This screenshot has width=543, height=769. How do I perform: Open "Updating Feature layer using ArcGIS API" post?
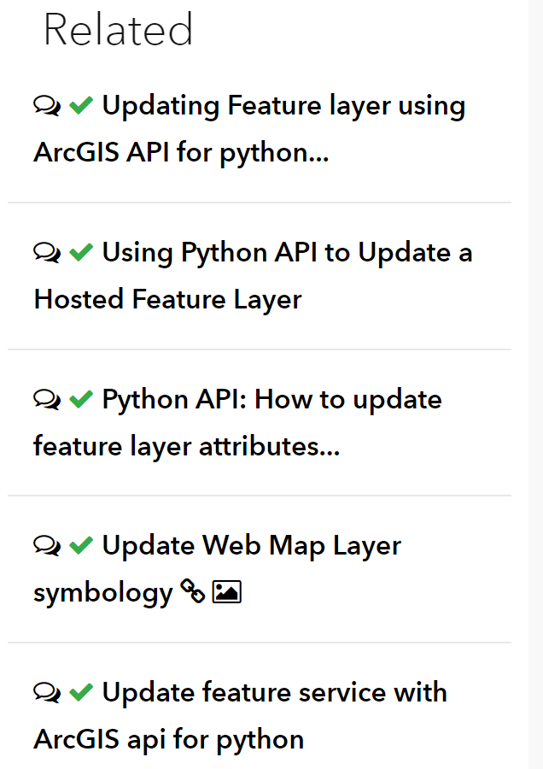(x=283, y=107)
